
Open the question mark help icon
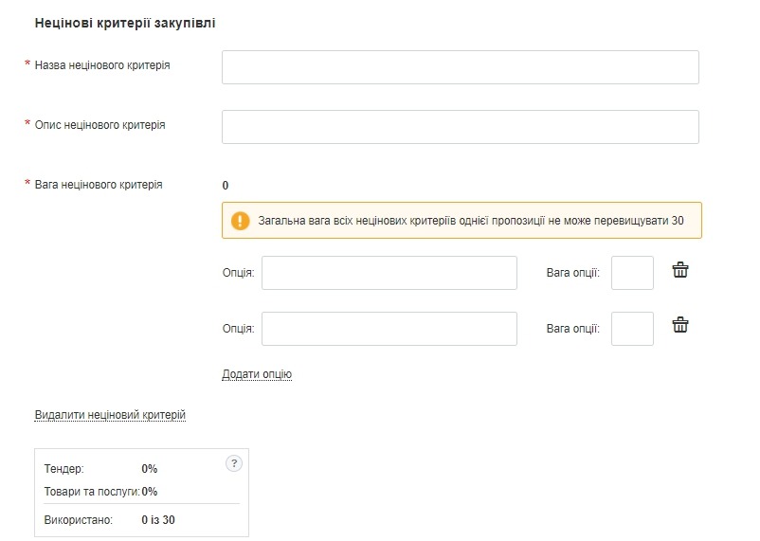pyautogui.click(x=235, y=463)
